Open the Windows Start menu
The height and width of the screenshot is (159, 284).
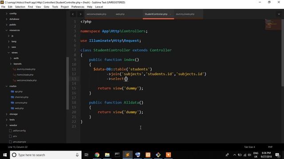click(x=5, y=155)
